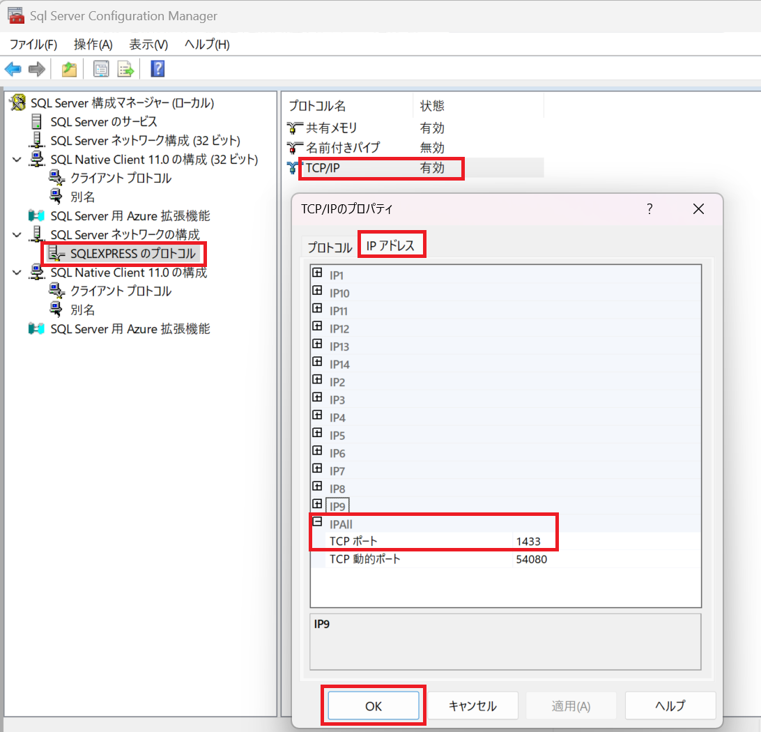Click the last SQL Server 用 Azure 拡張機能 icon
Screen dimensions: 761x732
[36, 328]
